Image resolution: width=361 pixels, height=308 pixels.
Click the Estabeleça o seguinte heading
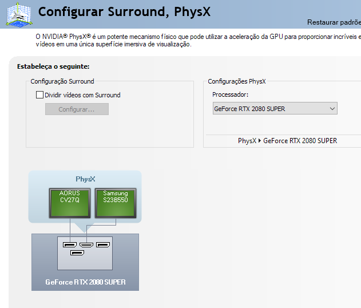point(53,66)
